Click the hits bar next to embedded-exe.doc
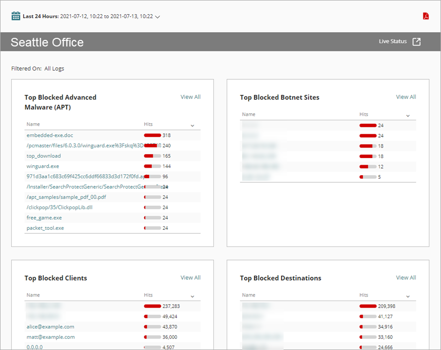The height and width of the screenshot is (350, 441). tap(152, 135)
